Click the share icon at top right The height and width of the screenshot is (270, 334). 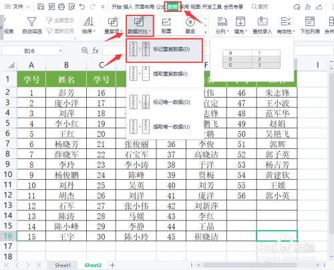pyautogui.click(x=319, y=7)
